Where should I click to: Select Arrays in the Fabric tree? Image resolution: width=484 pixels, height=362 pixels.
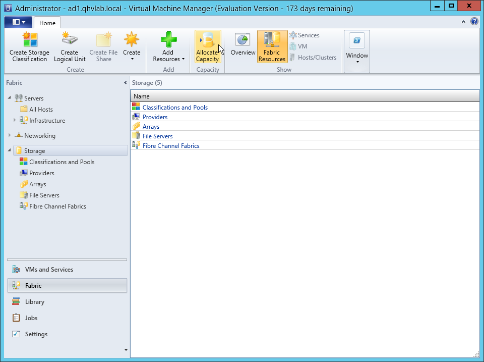pyautogui.click(x=38, y=184)
